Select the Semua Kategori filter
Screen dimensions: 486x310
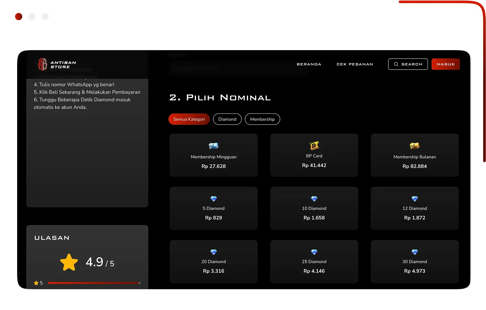pyautogui.click(x=189, y=119)
